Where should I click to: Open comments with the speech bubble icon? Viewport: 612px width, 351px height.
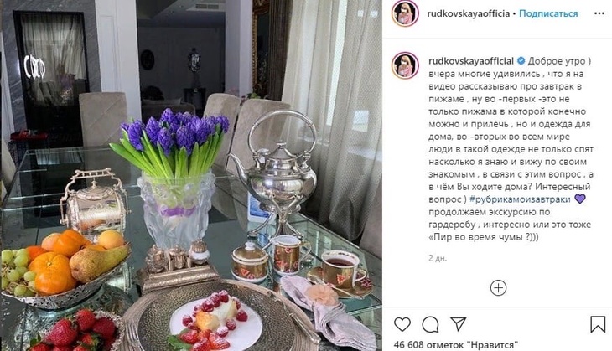click(430, 324)
